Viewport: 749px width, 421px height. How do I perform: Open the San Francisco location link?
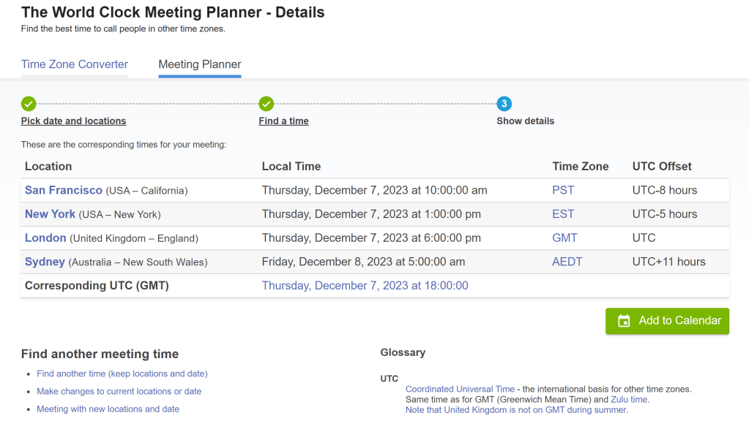(64, 190)
